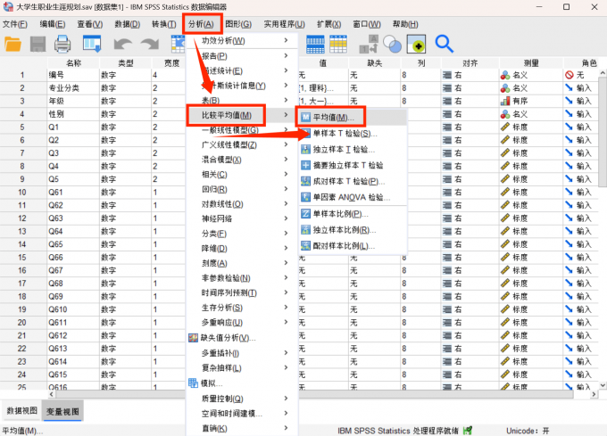The width and height of the screenshot is (607, 436).
Task: Select the row 3 measure cell showing 有序
Action: [530, 102]
